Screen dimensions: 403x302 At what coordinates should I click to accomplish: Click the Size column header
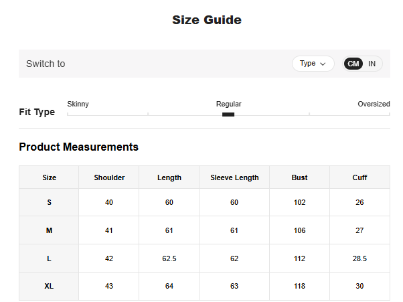tap(49, 177)
